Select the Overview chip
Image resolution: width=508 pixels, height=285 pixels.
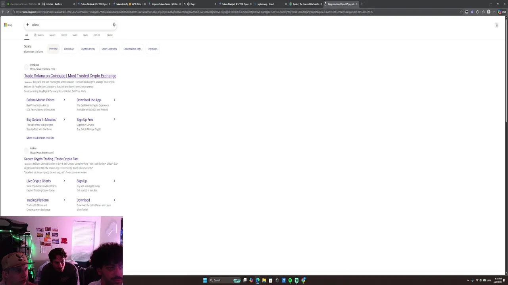point(53,49)
